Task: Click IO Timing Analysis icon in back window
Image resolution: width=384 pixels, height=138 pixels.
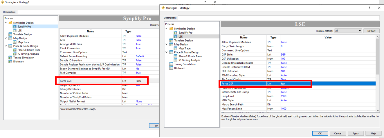Action: (15, 54)
